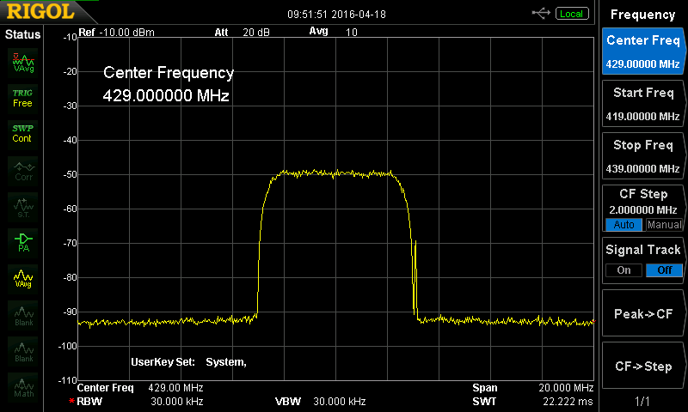Select the Start Freq softkey
The image size is (688, 412).
pyautogui.click(x=642, y=104)
